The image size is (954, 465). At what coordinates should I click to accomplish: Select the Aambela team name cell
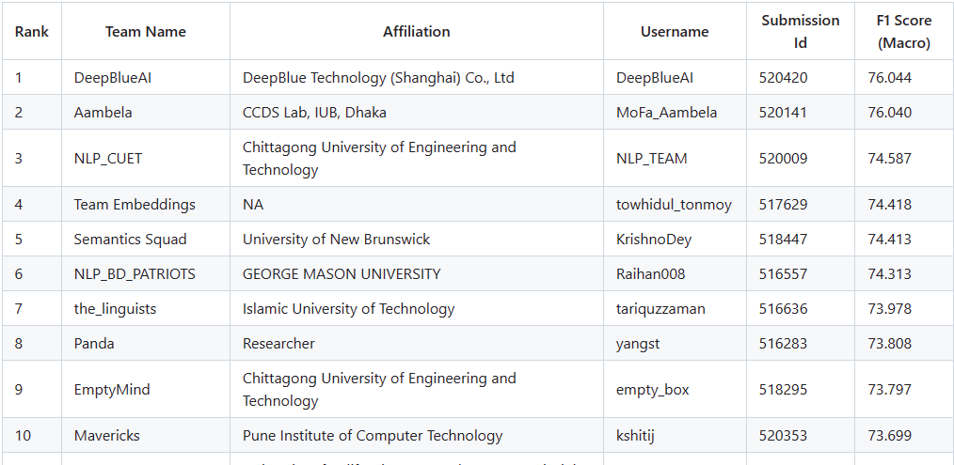(103, 113)
